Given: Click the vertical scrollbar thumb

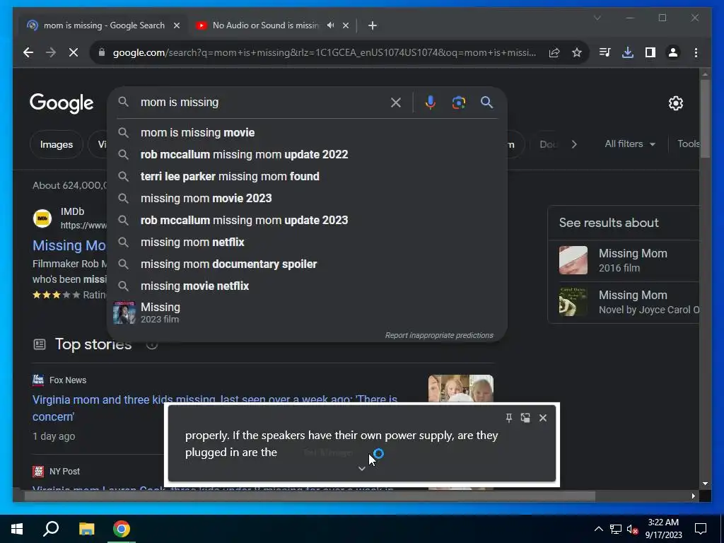Looking at the screenshot, I should pos(705,119).
